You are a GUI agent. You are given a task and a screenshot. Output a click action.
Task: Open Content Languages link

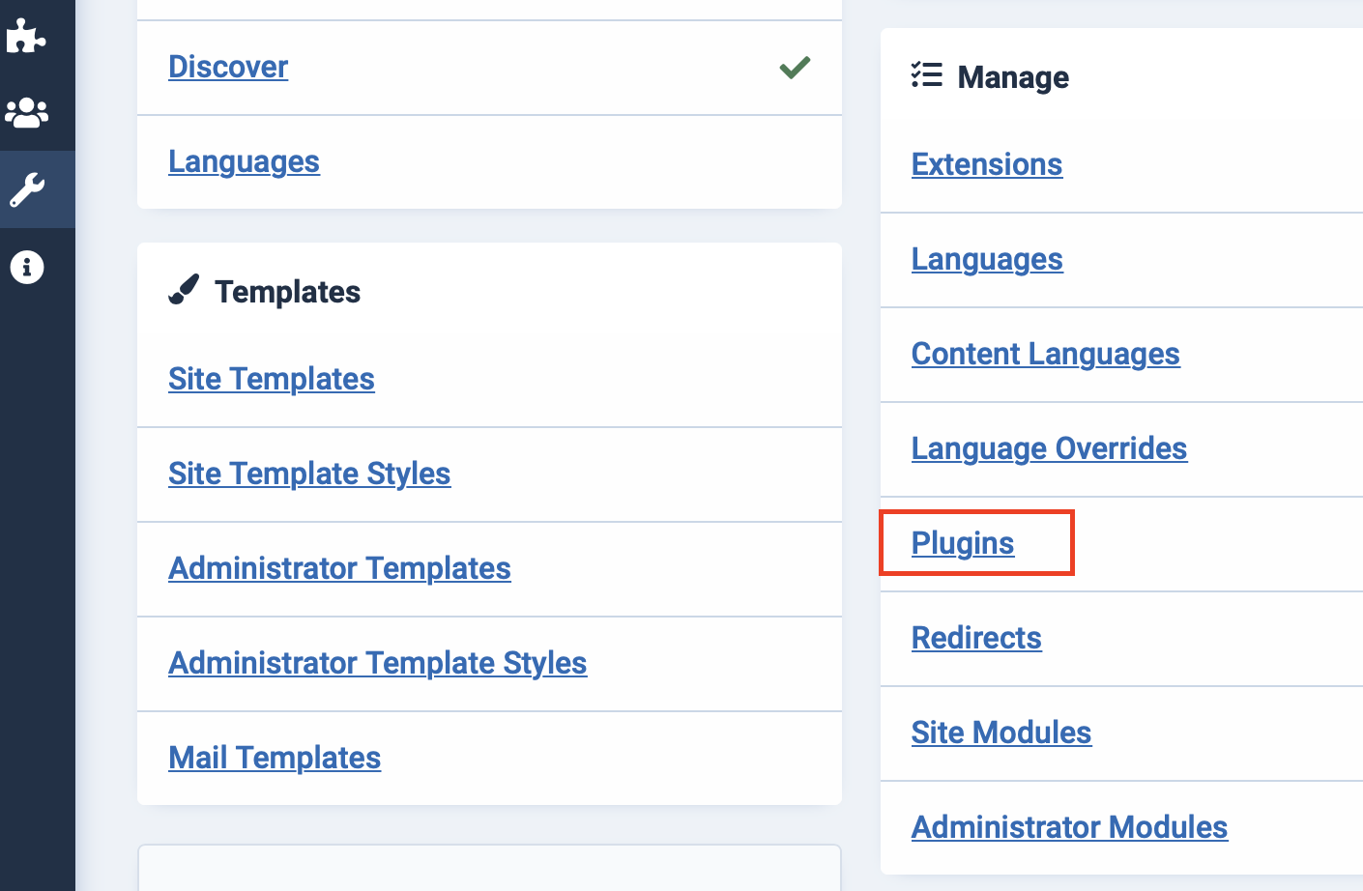pyautogui.click(x=1045, y=354)
